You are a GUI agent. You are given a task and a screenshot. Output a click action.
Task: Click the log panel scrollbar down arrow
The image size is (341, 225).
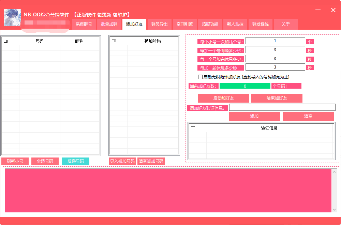pyautogui.click(x=334, y=209)
